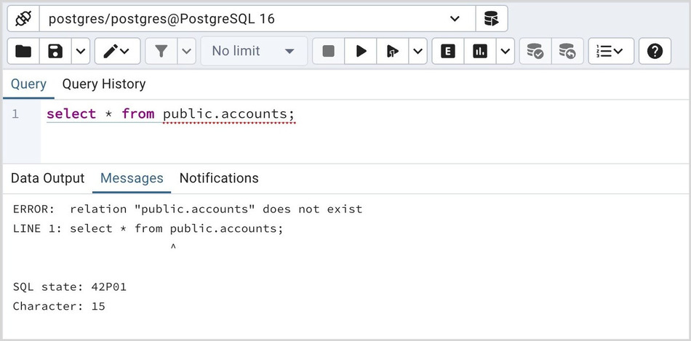This screenshot has height=341, width=691.
Task: Expand the save options dropdown arrow
Action: click(80, 51)
